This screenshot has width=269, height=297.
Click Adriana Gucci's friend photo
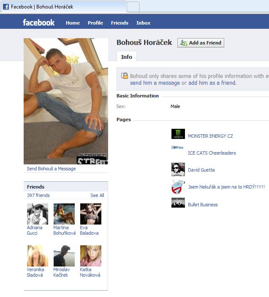(x=38, y=214)
